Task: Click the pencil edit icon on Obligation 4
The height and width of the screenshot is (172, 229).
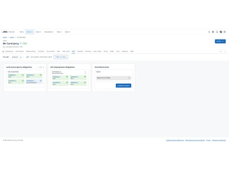Action: pos(41,81)
